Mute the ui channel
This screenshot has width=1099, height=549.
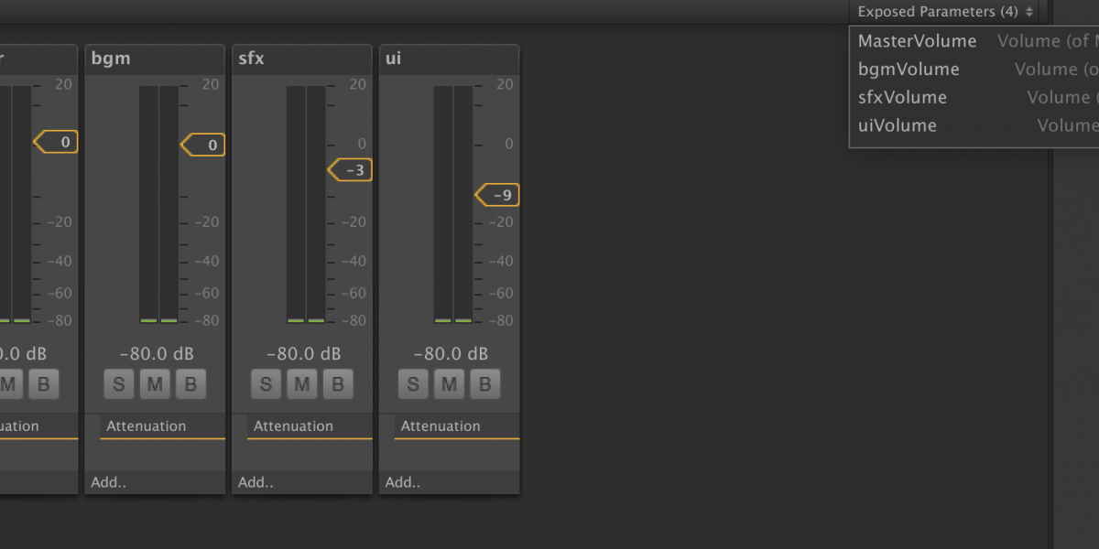(x=449, y=384)
